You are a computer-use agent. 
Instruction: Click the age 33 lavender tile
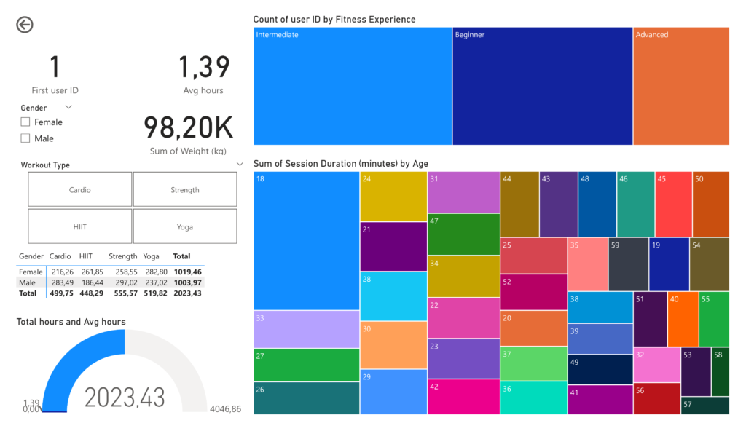[306, 329]
